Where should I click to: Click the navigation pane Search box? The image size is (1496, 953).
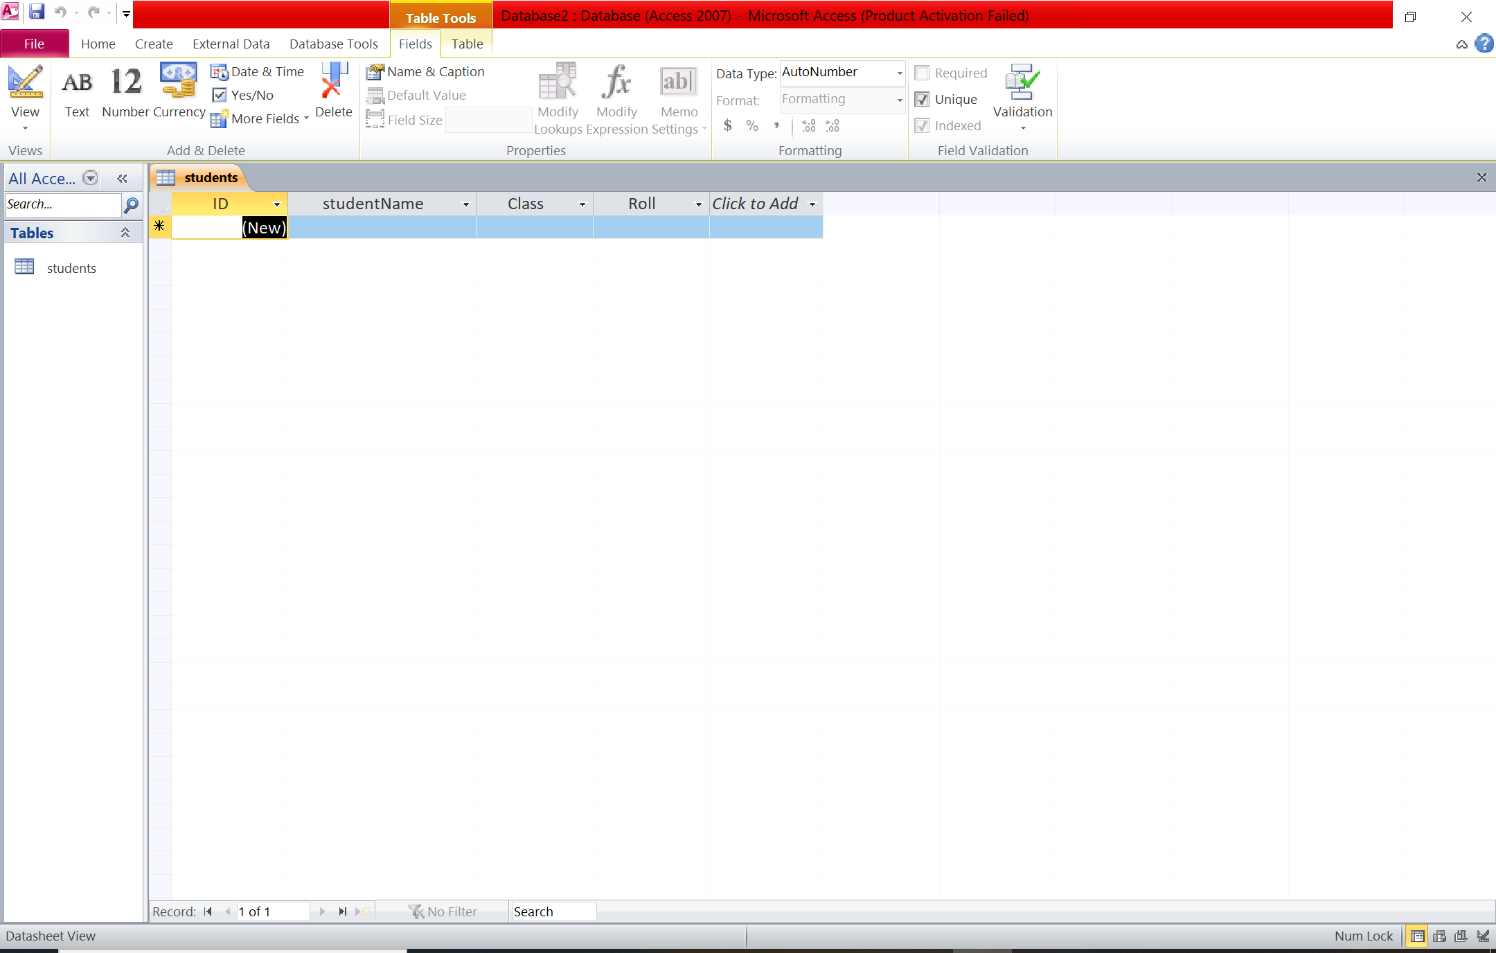[x=62, y=204]
